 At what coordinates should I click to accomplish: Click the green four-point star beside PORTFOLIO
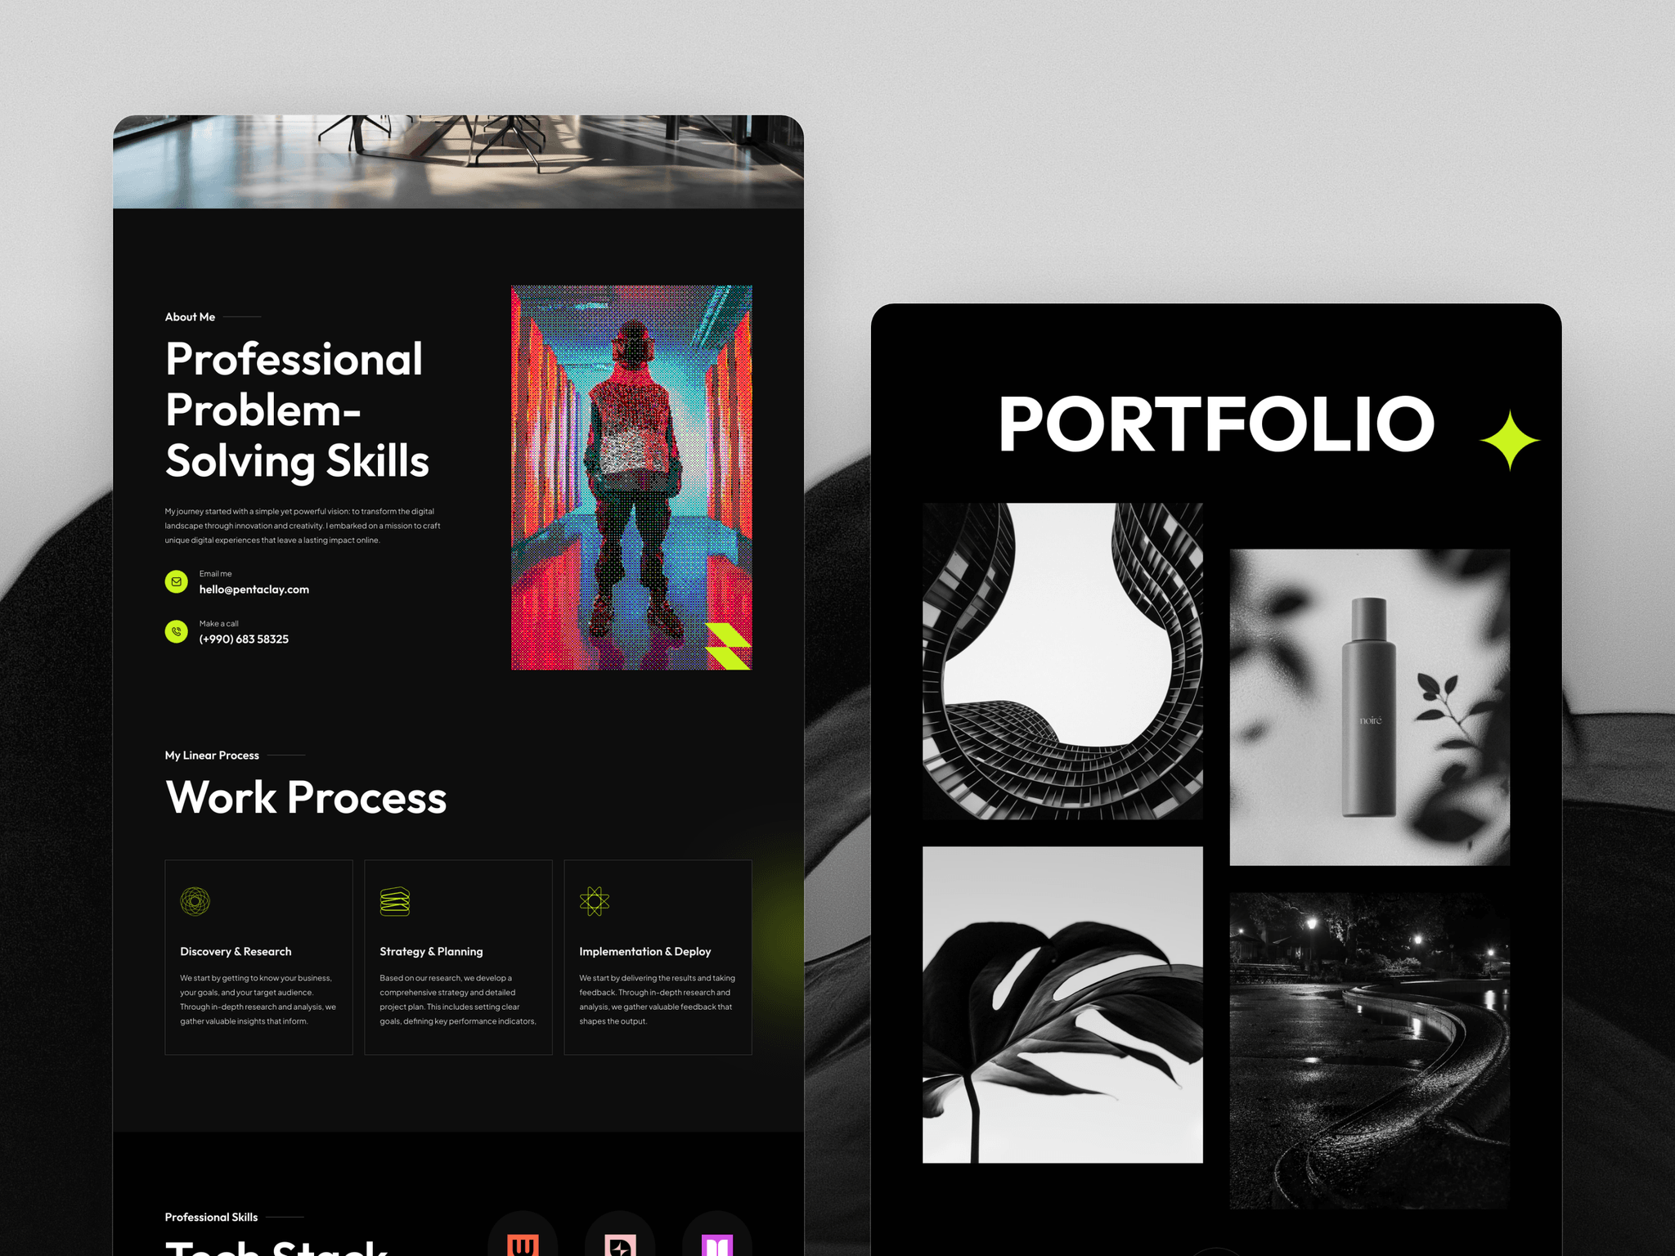tap(1510, 440)
